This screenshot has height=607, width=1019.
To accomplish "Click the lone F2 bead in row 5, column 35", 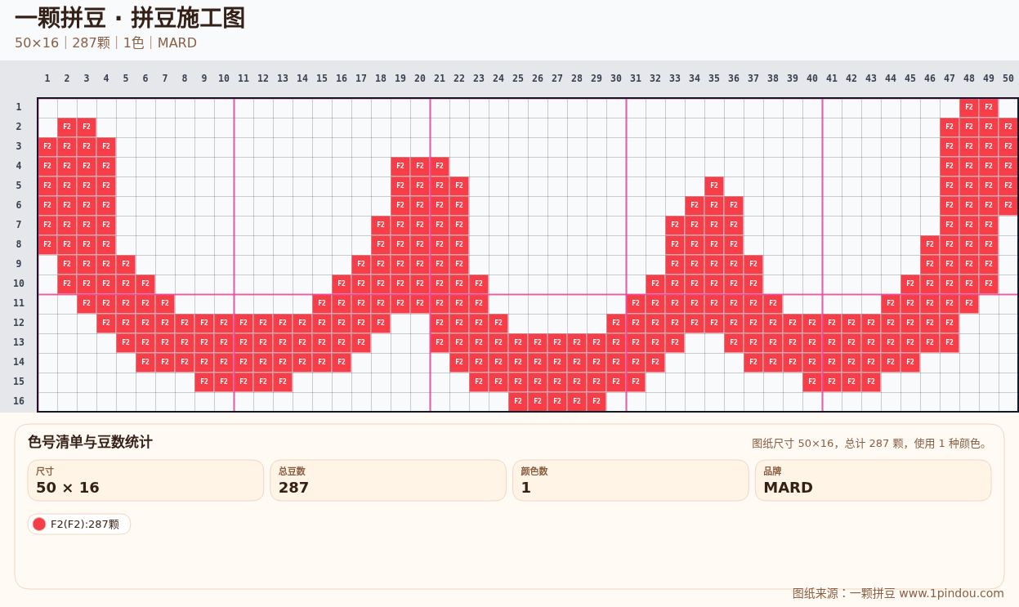I will point(714,186).
